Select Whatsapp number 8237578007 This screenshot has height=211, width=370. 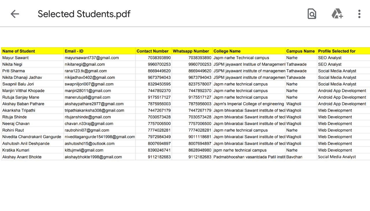200,84
